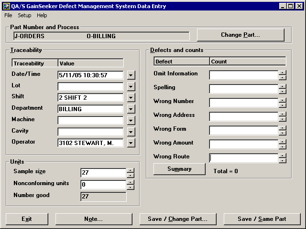Increase Wrong Address count spinner
This screenshot has width=306, height=229.
tap(283, 114)
